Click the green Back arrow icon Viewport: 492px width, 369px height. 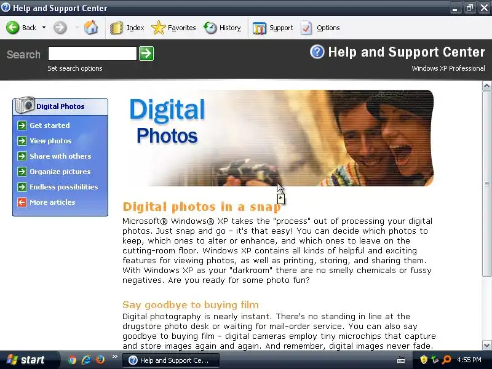pyautogui.click(x=13, y=28)
